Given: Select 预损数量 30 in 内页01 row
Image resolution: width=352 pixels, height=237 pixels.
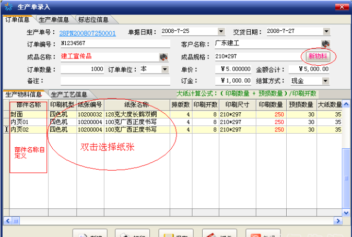Looking at the screenshot, I should (x=301, y=122).
